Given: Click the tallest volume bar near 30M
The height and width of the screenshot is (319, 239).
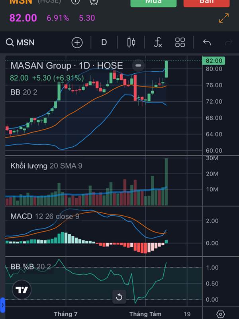Looking at the screenshot, I should coord(166,182).
